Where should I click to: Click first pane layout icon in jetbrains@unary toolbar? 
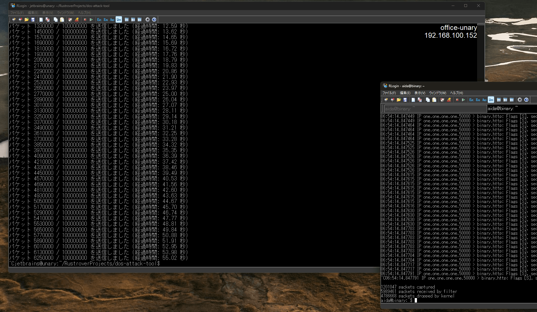pyautogui.click(x=127, y=20)
